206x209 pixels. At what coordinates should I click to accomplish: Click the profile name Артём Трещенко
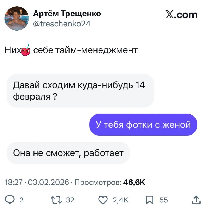(x=67, y=14)
